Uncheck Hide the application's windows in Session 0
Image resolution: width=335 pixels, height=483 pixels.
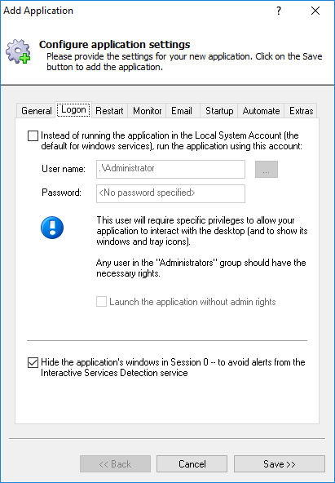click(x=33, y=362)
